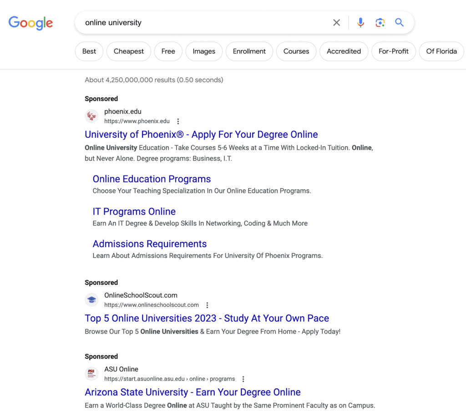Open the three-dot menu for OnlineSchoolScout result
466x419 pixels.
coord(207,305)
